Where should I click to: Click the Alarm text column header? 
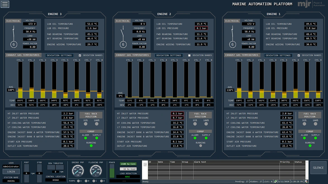coord(236,162)
